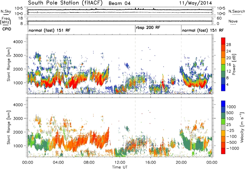The image size is (245, 169).
Task: Click Slant Range [km] label of velocity panel
Action: (9, 127)
